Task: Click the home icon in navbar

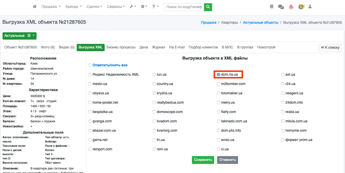Action: point(35,7)
